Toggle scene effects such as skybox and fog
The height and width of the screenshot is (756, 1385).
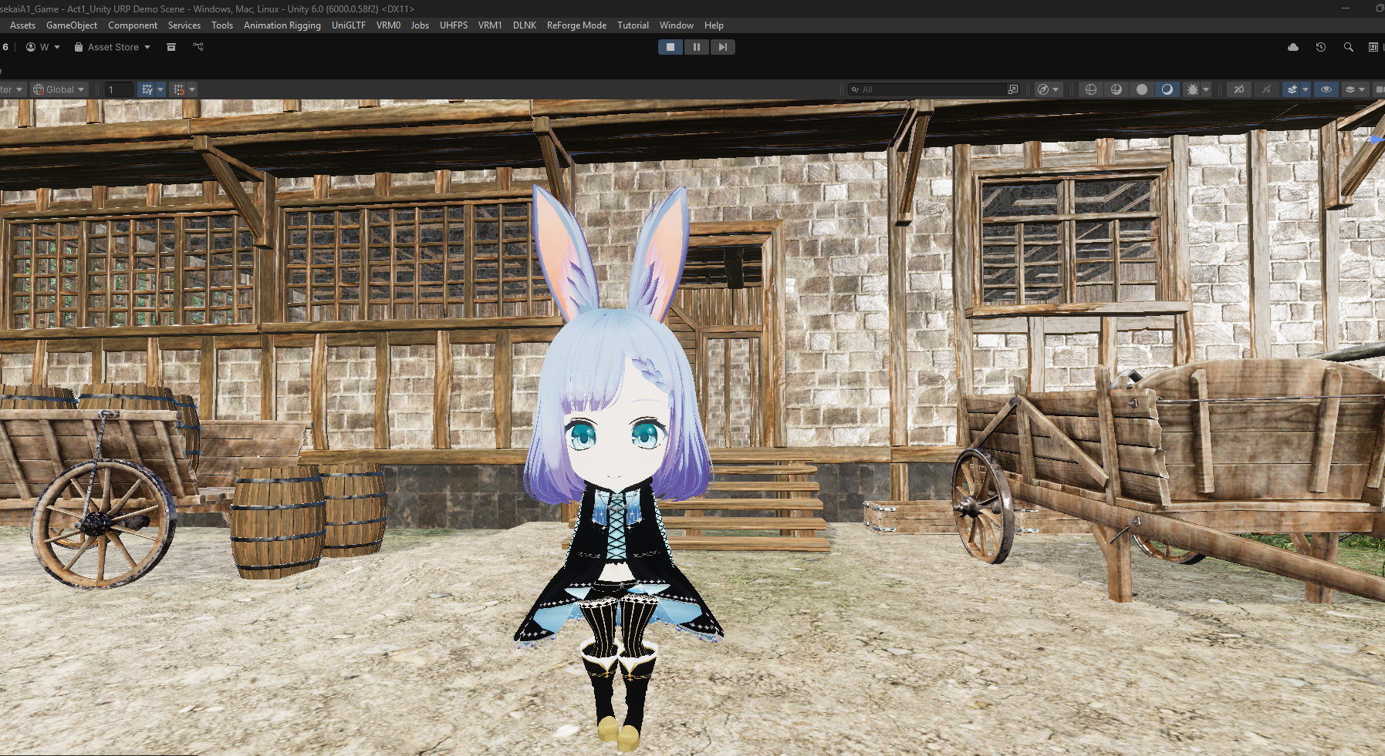pyautogui.click(x=1292, y=89)
